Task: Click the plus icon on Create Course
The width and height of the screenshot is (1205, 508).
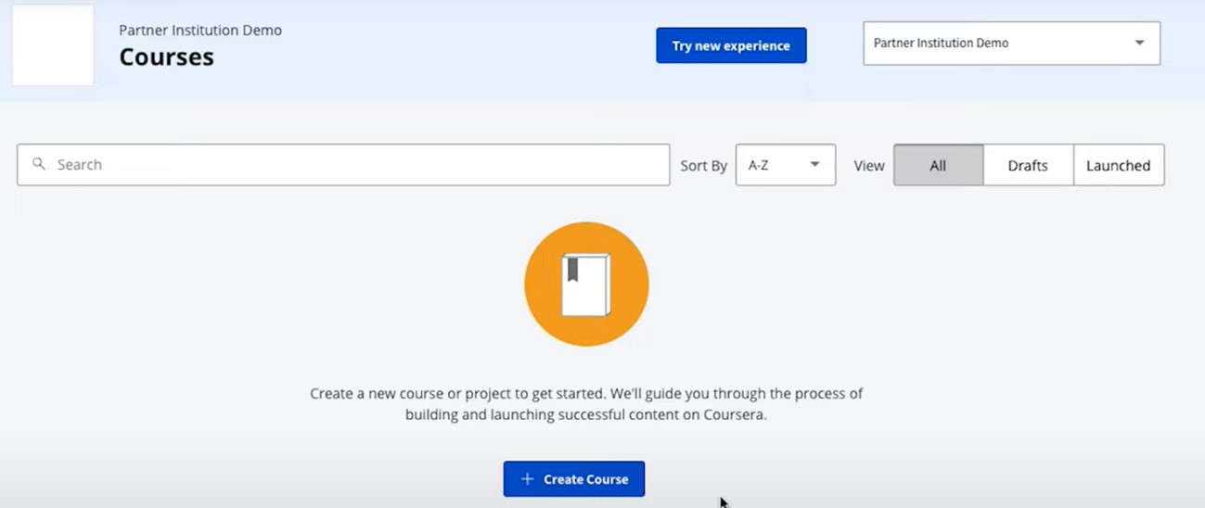Action: tap(527, 479)
